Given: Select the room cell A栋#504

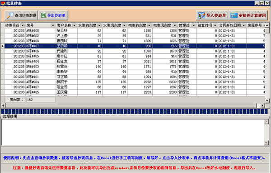Looking at the screenshot, I should click(41, 82).
